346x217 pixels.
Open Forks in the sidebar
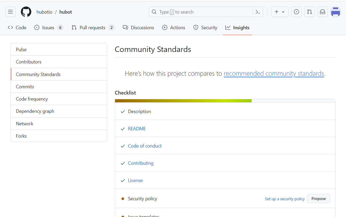(59, 136)
